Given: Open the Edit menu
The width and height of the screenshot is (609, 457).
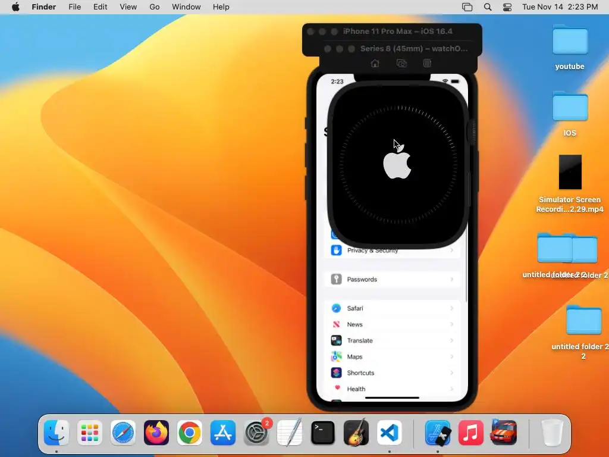Looking at the screenshot, I should (x=100, y=7).
